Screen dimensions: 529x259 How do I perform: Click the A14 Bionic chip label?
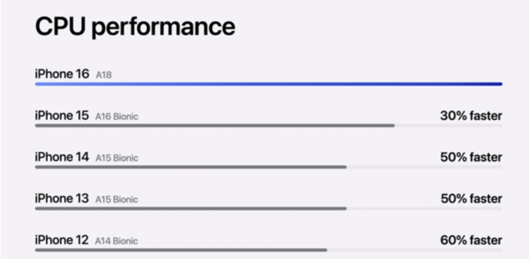click(x=117, y=241)
